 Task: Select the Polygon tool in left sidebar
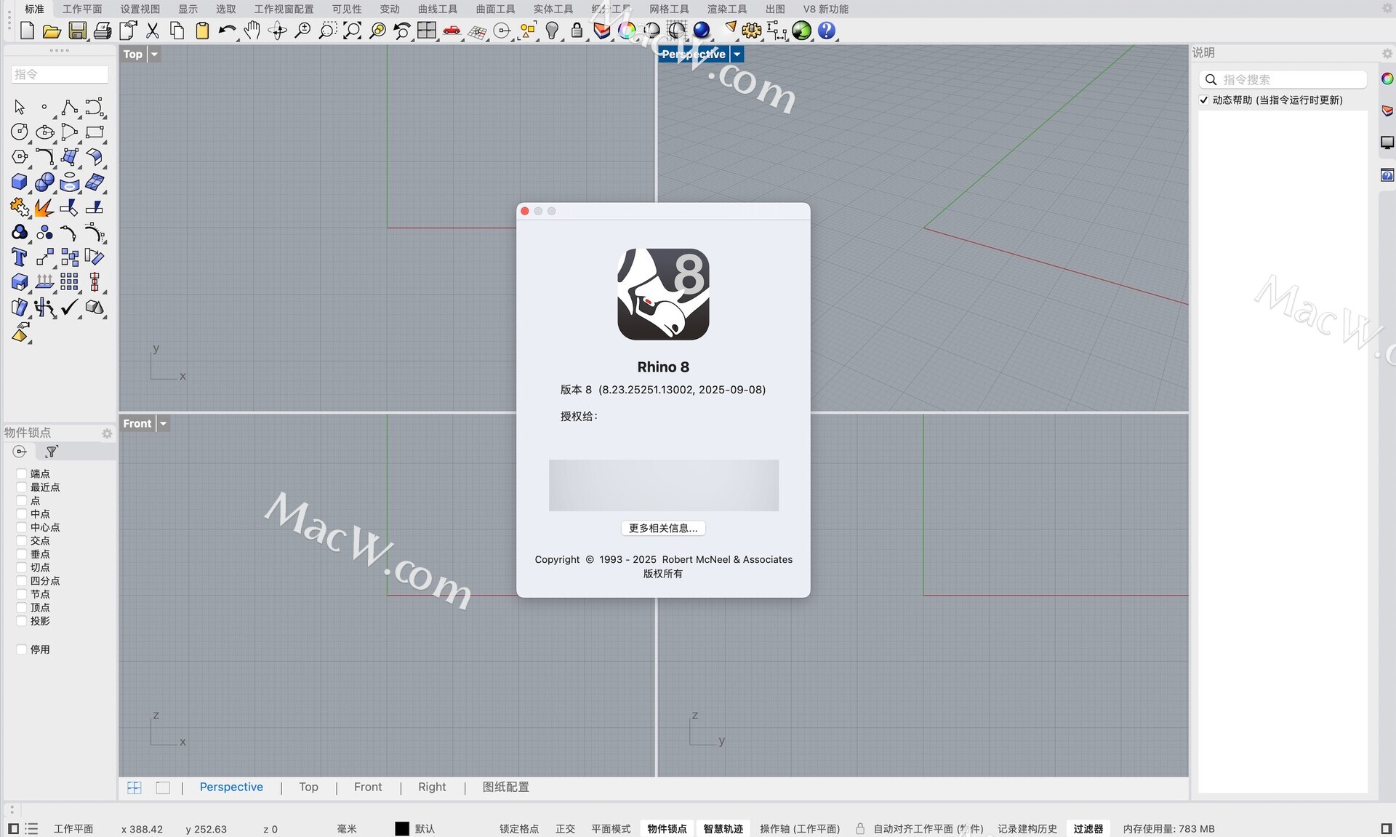pos(20,157)
